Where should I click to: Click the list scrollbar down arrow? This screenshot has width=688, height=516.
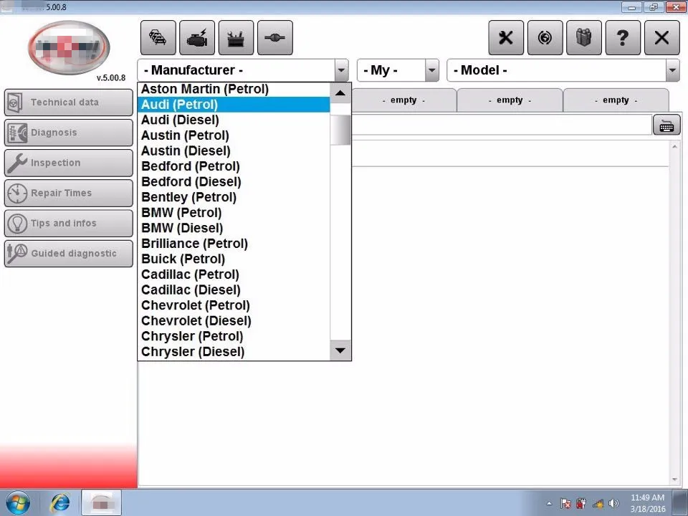(x=340, y=350)
